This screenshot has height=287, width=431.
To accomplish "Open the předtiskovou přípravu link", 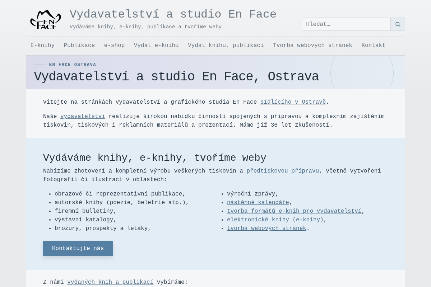I will coord(283,171).
